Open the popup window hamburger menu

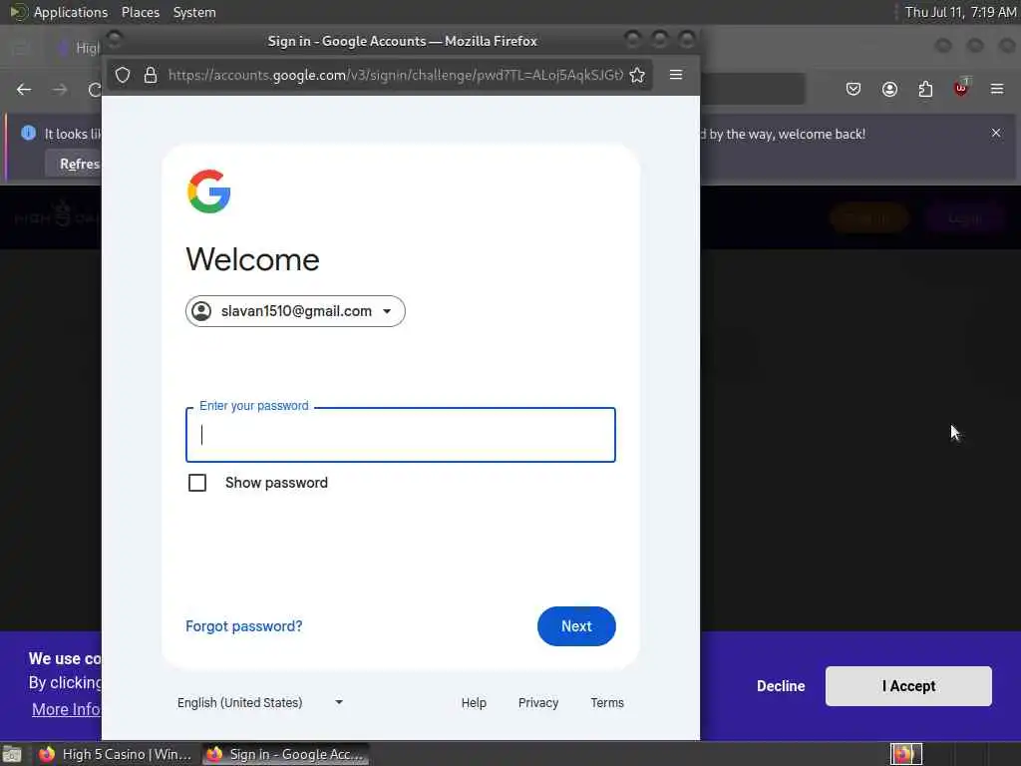[676, 75]
